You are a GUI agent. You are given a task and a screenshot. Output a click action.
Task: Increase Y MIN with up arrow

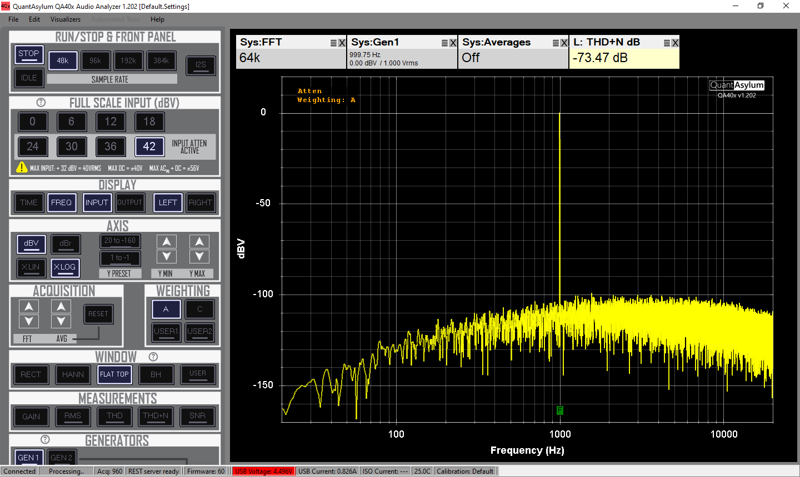click(167, 242)
